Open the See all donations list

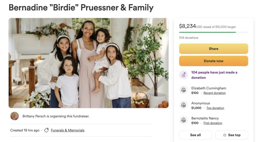(x=195, y=135)
